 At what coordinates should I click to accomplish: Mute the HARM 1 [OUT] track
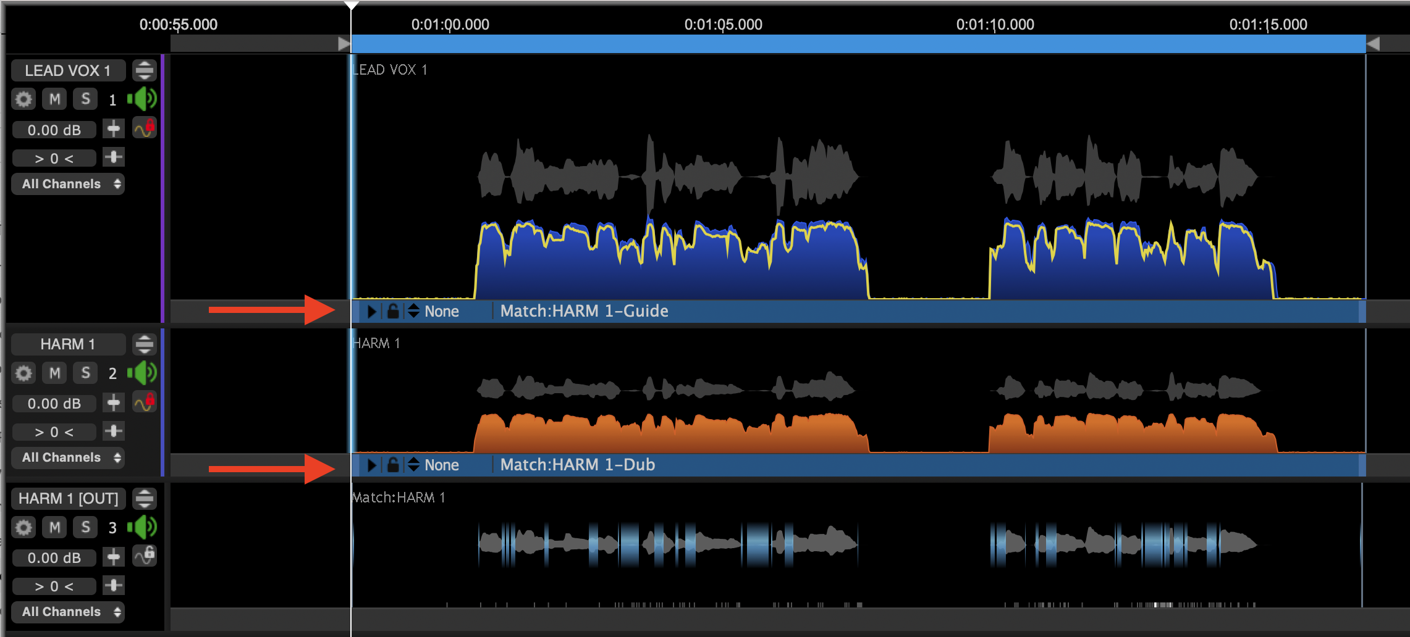55,527
